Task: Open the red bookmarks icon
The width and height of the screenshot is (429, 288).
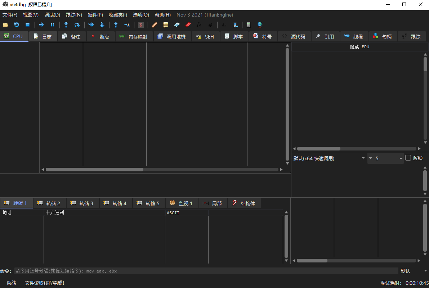Action: pos(188,25)
